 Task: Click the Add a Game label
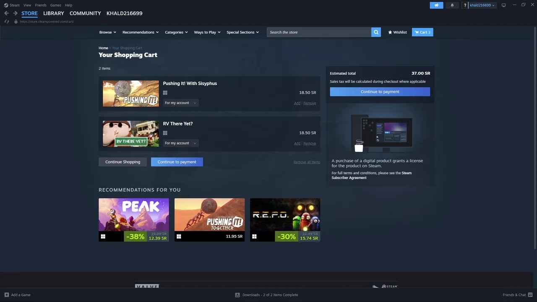21,295
